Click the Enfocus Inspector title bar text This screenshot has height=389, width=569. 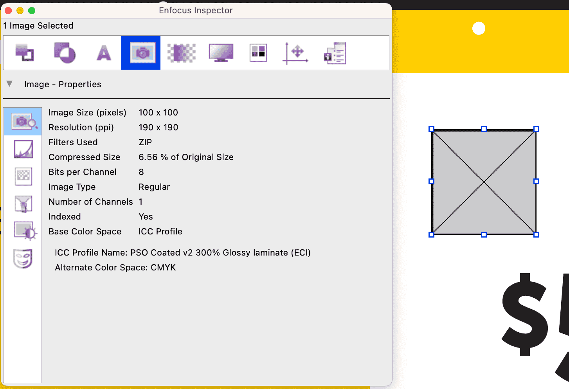click(x=196, y=11)
